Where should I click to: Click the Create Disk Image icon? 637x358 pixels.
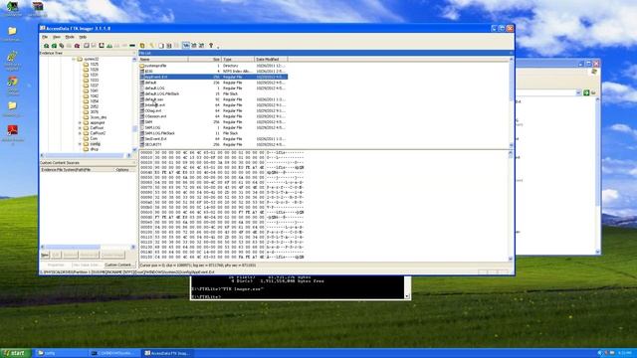coord(87,46)
